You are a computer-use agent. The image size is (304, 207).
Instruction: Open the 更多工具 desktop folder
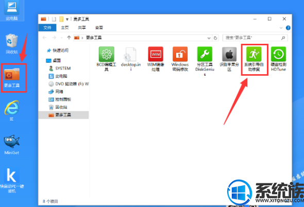(x=12, y=78)
